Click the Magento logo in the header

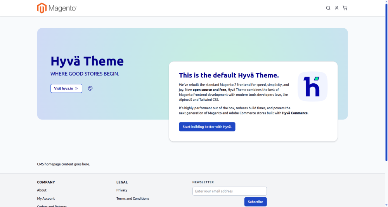57,8
